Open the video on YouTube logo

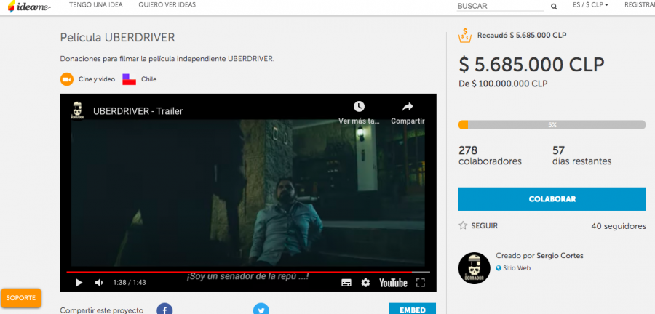click(x=393, y=283)
